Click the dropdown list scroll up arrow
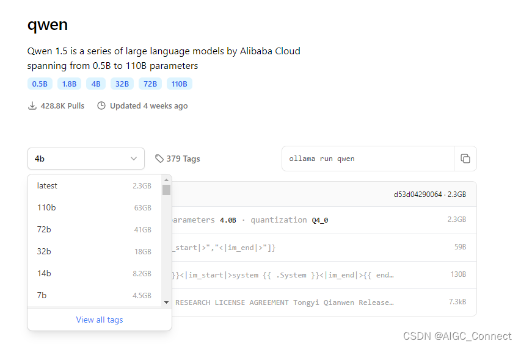 (167, 180)
